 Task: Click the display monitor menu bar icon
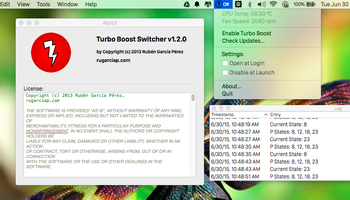[208, 4]
